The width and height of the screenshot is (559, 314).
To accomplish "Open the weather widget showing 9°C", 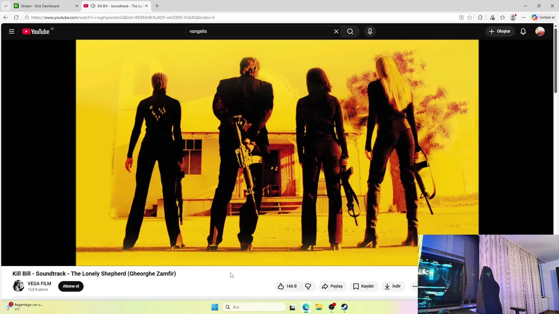I will 25,307.
